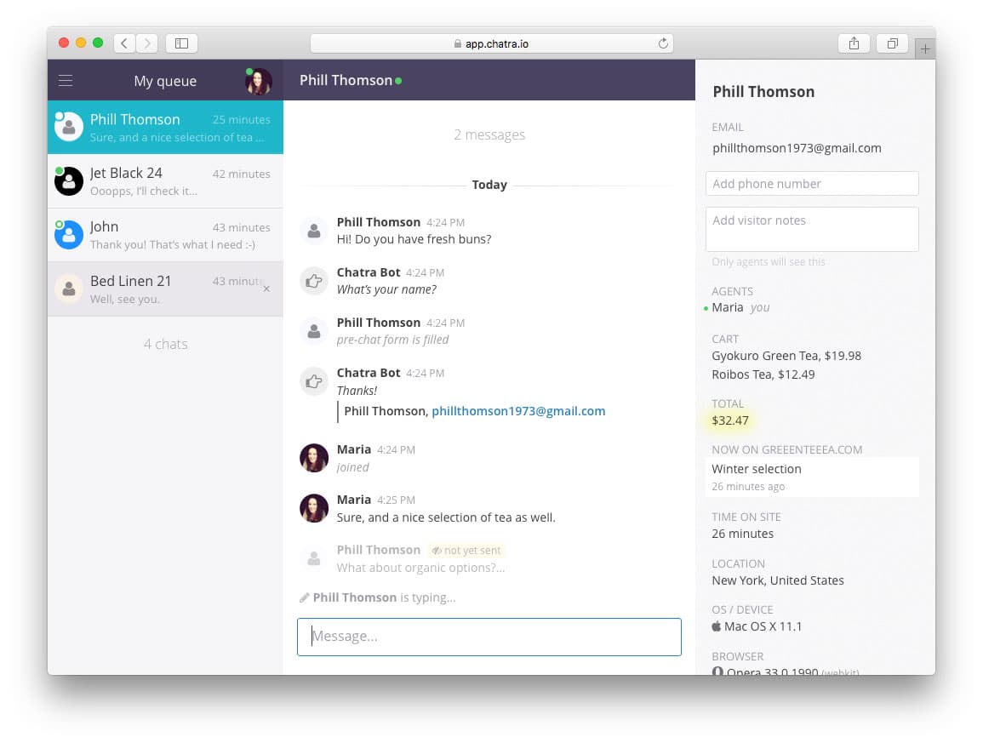Show all tabs overview in Safari
The width and height of the screenshot is (983, 743).
tap(892, 43)
